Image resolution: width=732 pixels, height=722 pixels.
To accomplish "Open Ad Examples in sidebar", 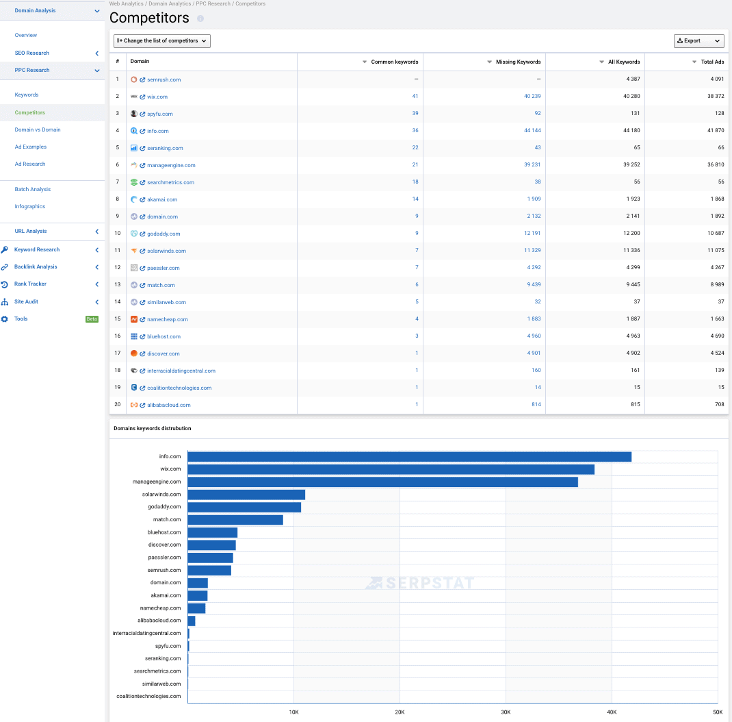I will 30,147.
